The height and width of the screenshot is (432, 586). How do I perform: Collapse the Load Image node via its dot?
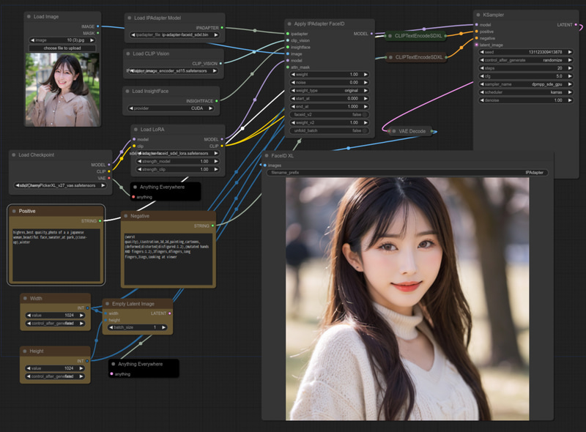[28, 16]
